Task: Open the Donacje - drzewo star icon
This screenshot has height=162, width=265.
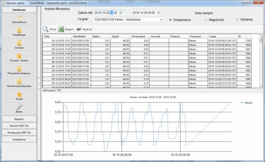Action: coord(19,56)
